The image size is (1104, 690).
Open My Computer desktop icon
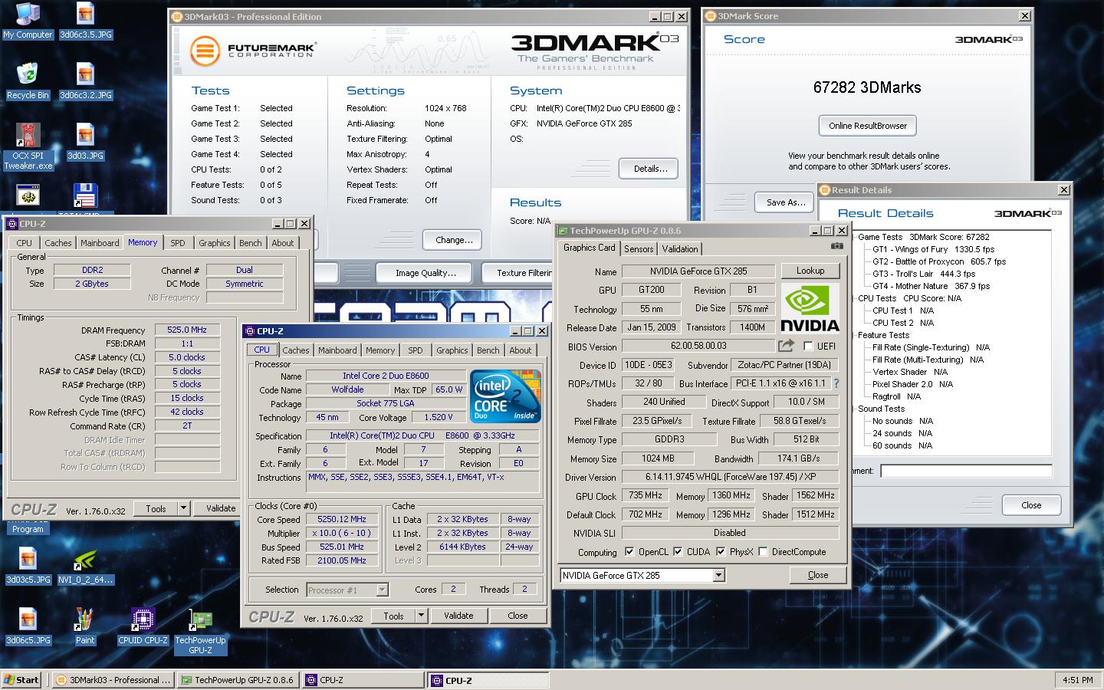pos(28,21)
